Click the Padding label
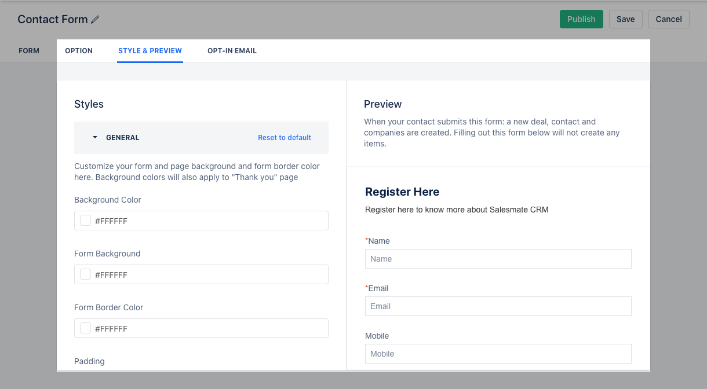This screenshot has height=389, width=707. (x=89, y=361)
